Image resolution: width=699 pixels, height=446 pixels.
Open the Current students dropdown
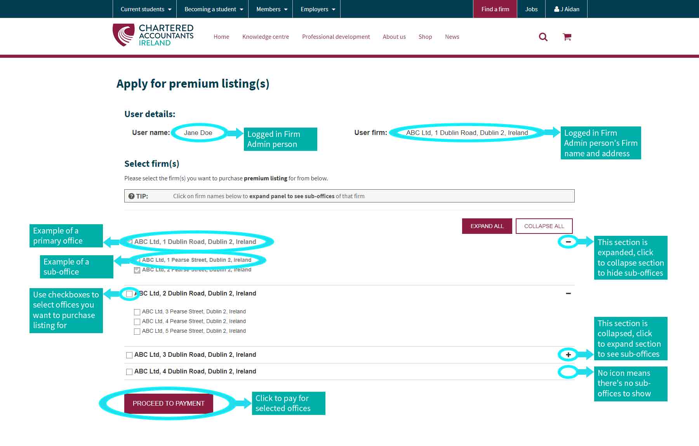pyautogui.click(x=145, y=9)
